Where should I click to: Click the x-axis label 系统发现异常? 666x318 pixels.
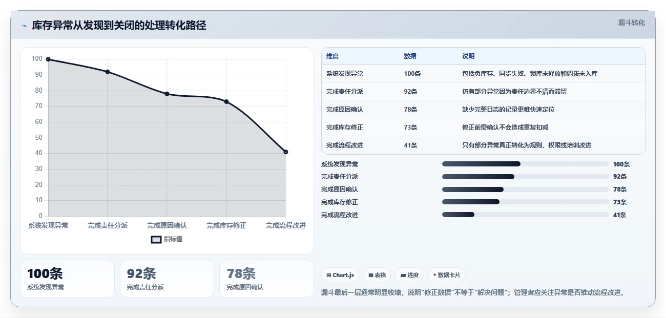(x=48, y=225)
